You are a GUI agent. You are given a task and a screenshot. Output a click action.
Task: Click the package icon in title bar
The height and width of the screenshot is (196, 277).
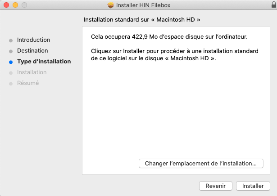pyautogui.click(x=111, y=5)
